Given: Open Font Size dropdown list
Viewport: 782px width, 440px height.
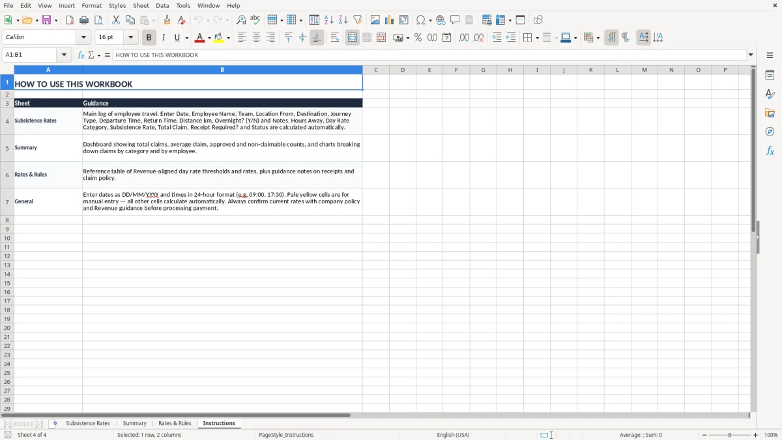Looking at the screenshot, I should [130, 38].
